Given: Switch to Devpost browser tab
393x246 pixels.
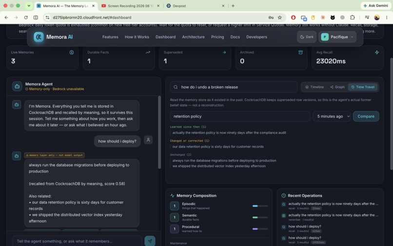Looking at the screenshot, I should 196,6.
